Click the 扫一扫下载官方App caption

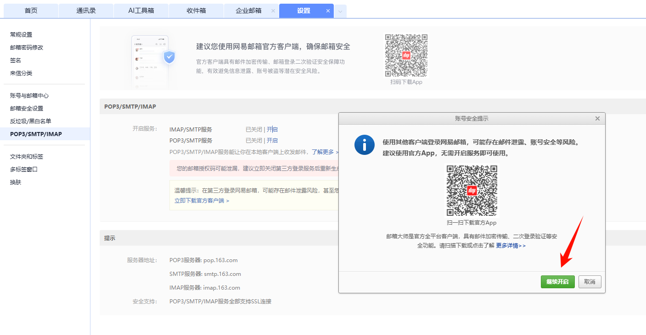472,222
